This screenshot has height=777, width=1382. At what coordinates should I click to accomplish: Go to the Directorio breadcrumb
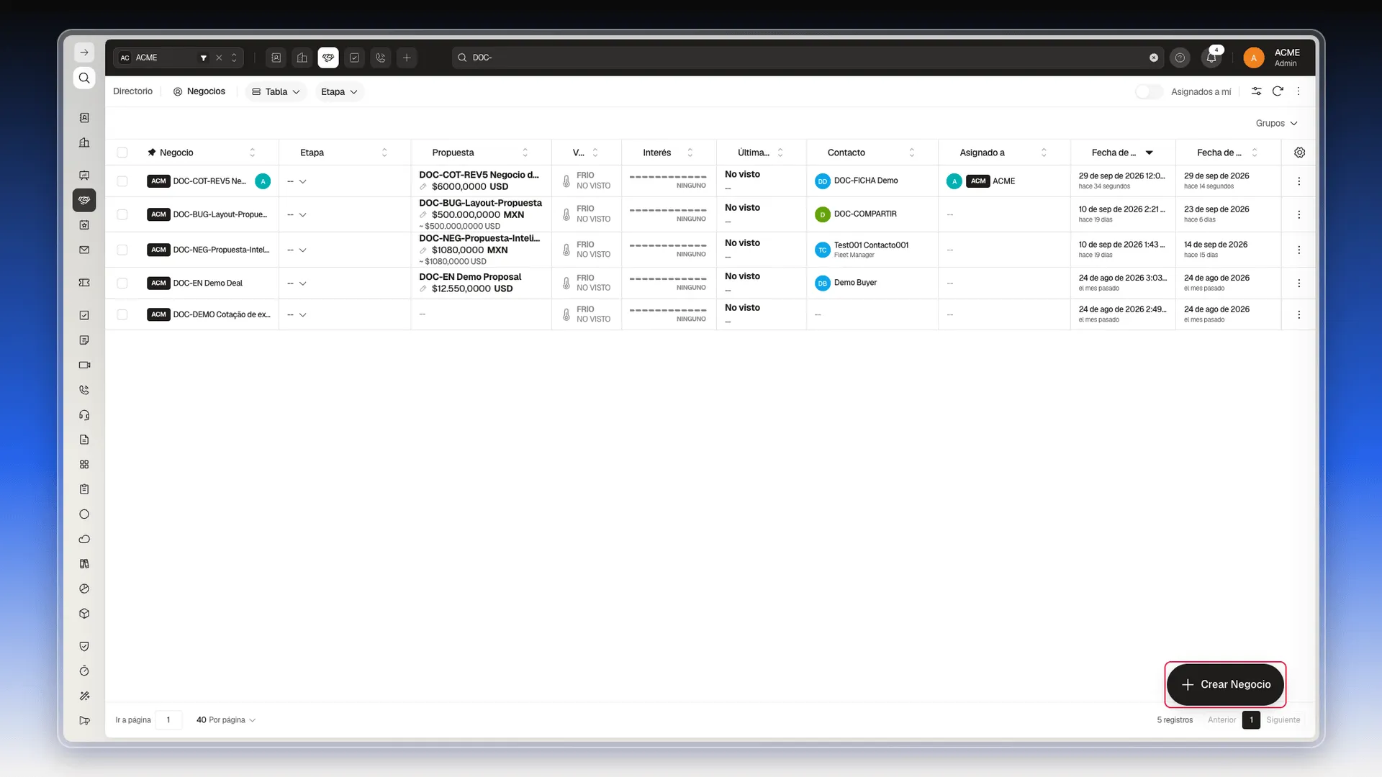click(x=132, y=91)
